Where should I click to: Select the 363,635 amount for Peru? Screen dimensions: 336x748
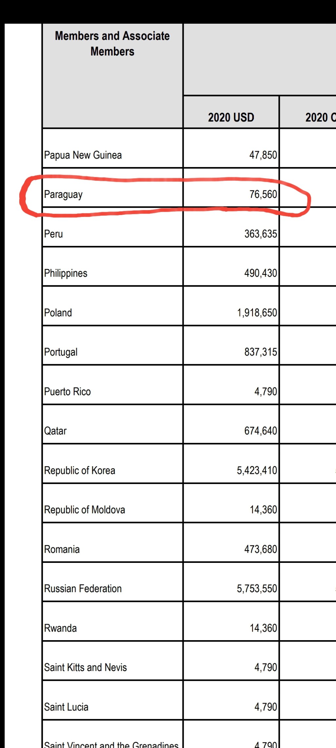point(261,234)
